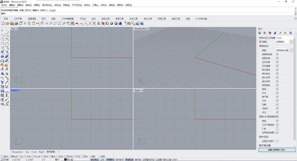
Task: Enable the 中心点 object snap checkbox
Action: (x=33, y=156)
